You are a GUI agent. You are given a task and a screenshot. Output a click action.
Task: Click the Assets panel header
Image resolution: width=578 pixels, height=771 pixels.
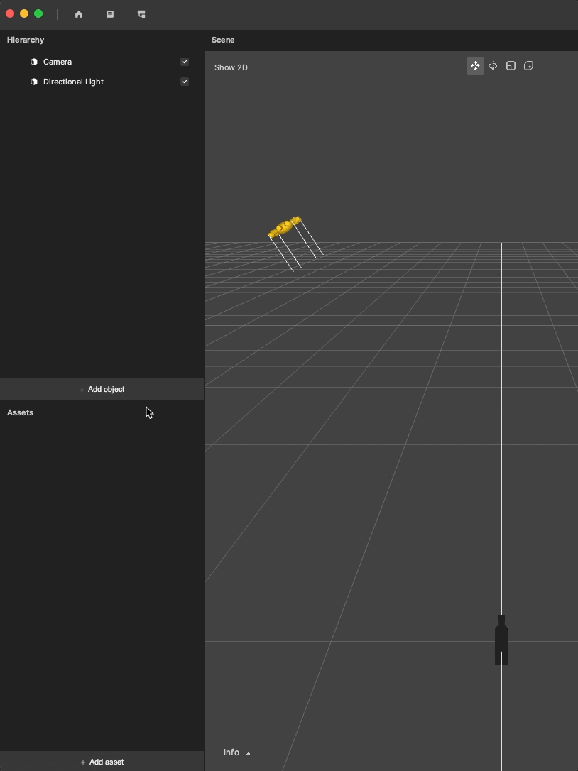pos(20,412)
